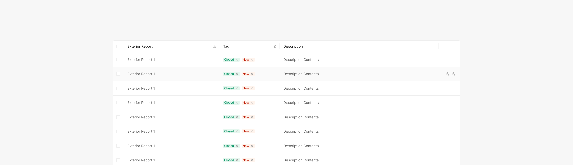Click Description Contents in the third row
Screen dimensions: 573x165
(x=301, y=88)
